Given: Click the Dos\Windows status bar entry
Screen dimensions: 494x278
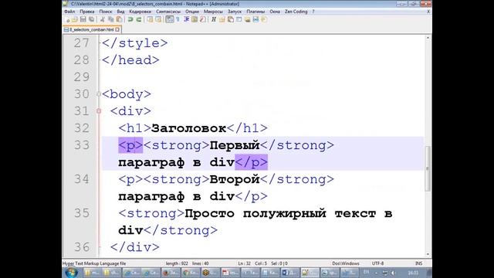Looking at the screenshot, I should (x=346, y=263).
